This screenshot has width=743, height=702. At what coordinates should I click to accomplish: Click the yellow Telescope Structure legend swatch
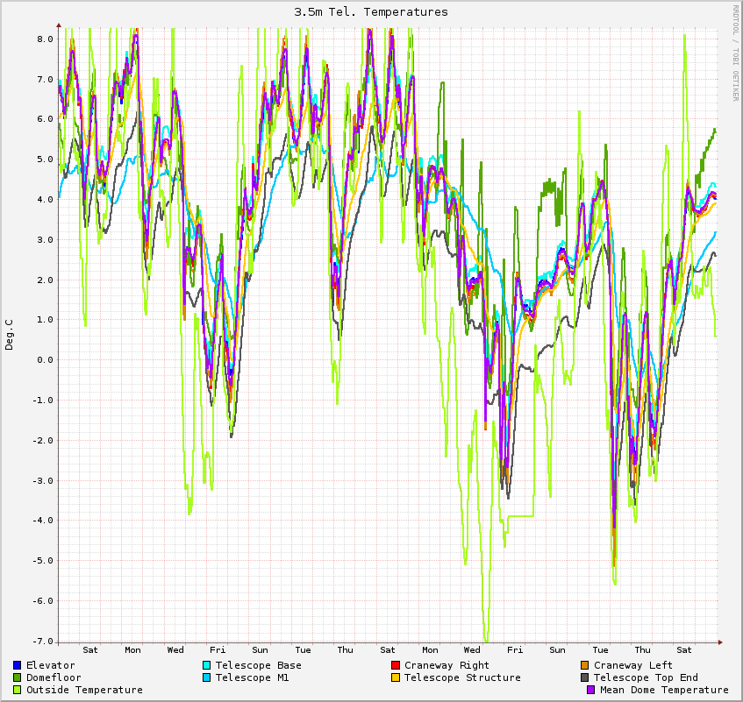coord(396,677)
